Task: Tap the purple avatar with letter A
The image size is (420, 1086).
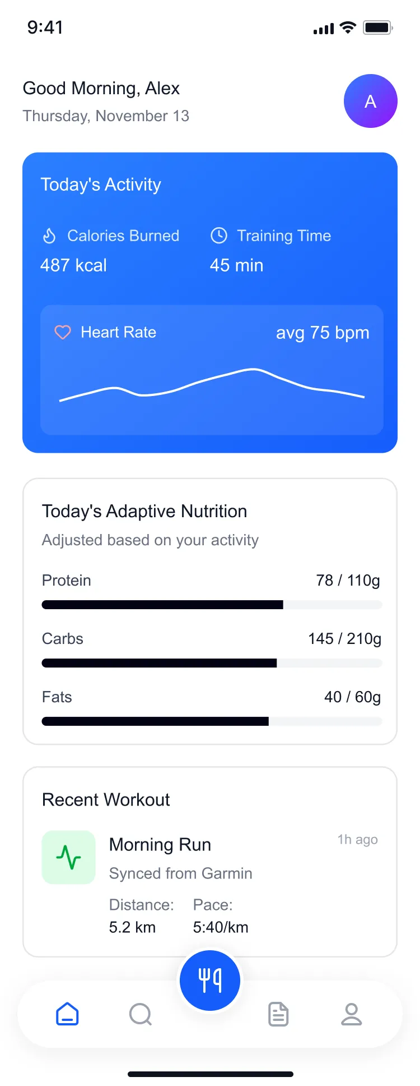Action: coord(370,101)
